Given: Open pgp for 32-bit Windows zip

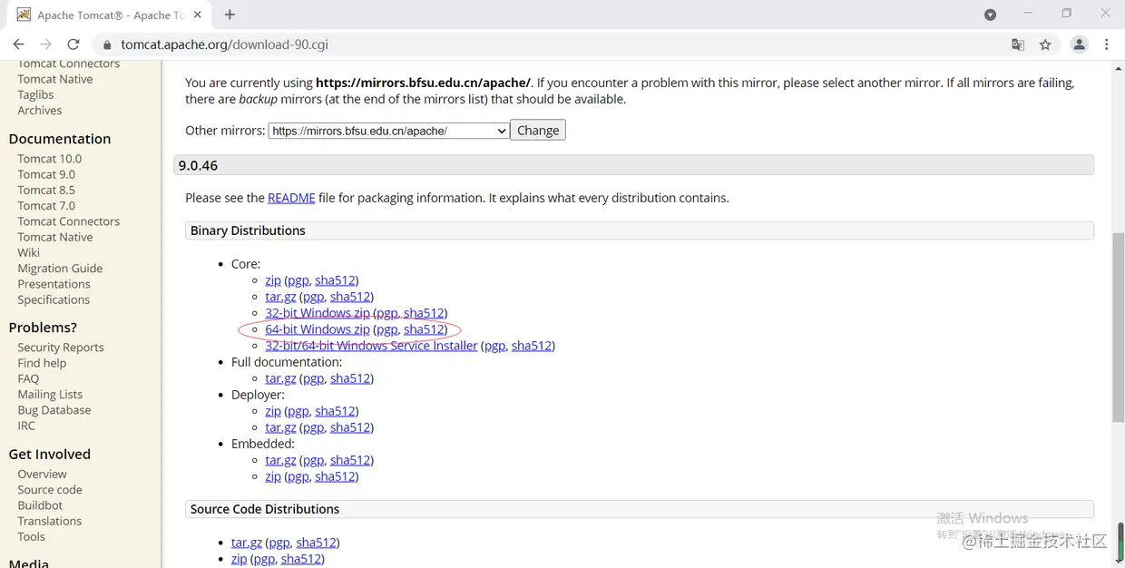Looking at the screenshot, I should (x=387, y=313).
